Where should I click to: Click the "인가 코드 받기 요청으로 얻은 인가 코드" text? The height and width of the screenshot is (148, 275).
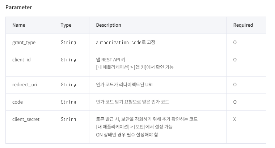coord(132,102)
